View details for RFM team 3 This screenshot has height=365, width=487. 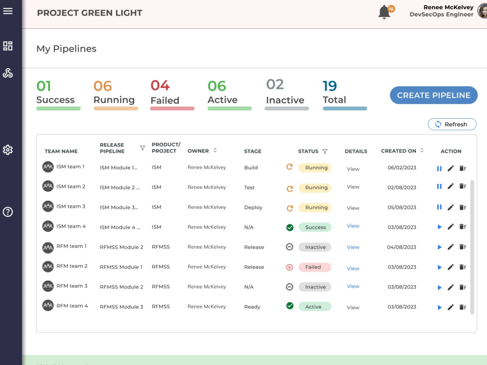coord(353,286)
